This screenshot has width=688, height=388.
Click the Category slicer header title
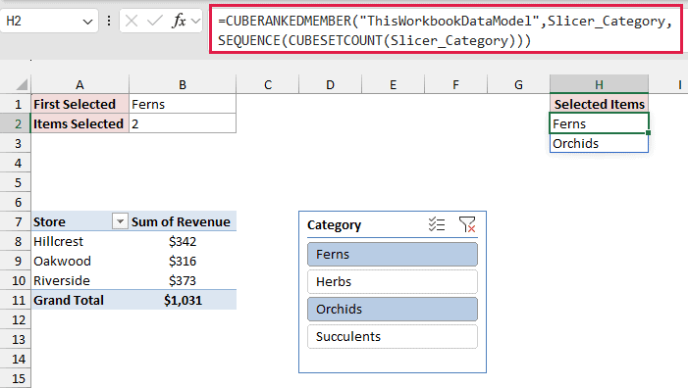(x=334, y=225)
